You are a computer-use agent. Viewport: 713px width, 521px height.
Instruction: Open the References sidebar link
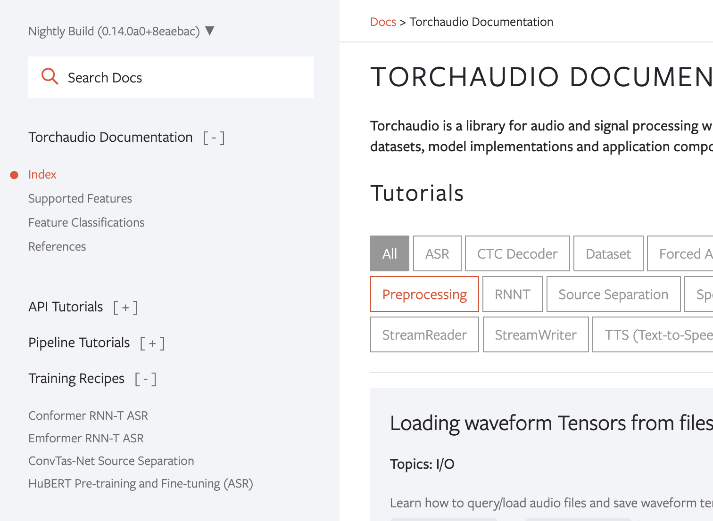[57, 246]
